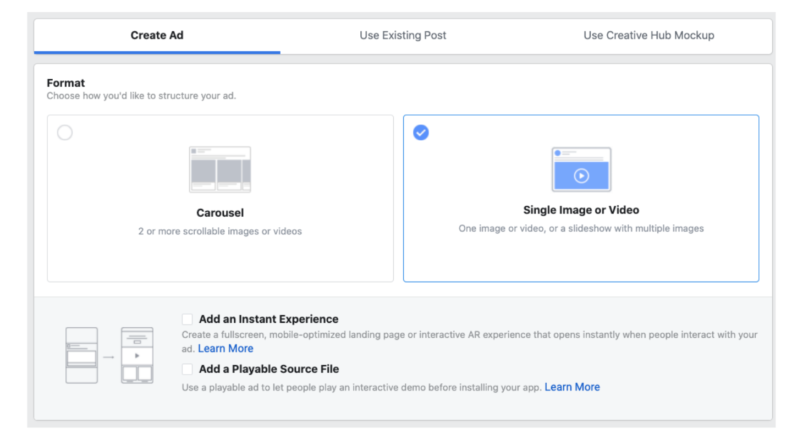803x440 pixels.
Task: Open Learn More link for playable ads
Action: coord(572,387)
